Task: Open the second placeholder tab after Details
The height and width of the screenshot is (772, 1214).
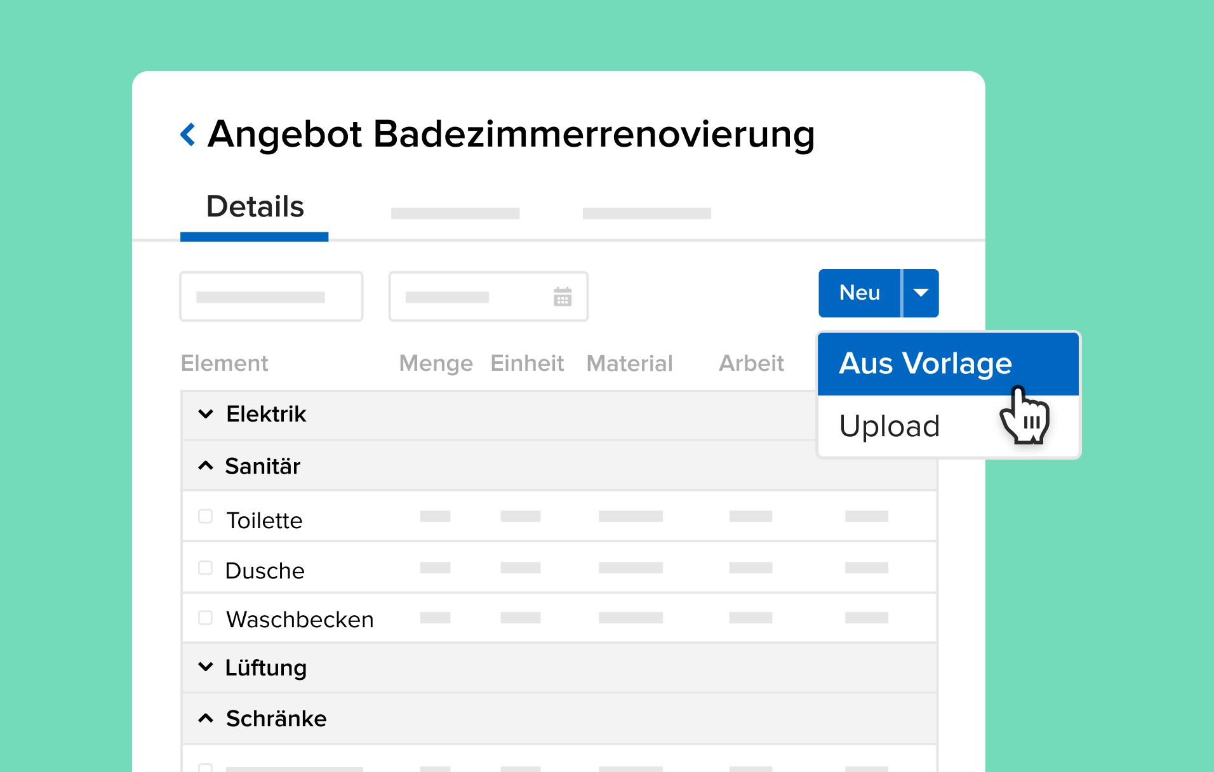Action: point(455,213)
